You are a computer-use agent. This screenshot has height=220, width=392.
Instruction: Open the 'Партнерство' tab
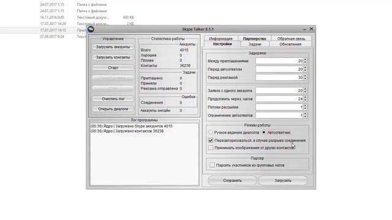pos(255,38)
